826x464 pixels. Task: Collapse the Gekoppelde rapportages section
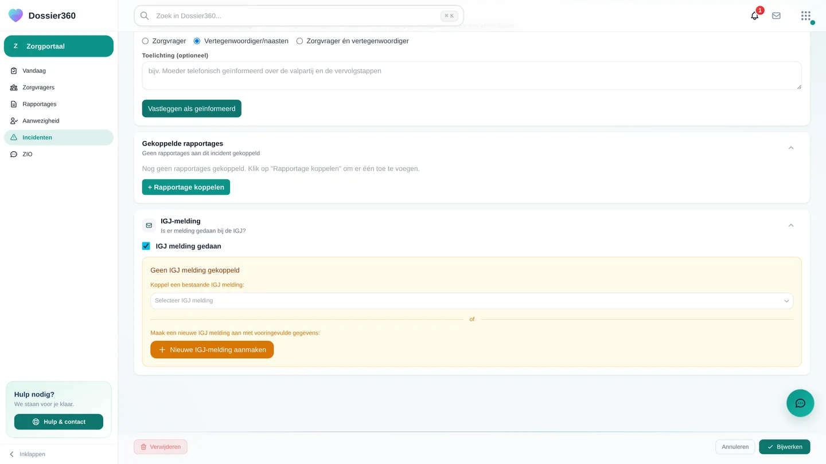(791, 148)
